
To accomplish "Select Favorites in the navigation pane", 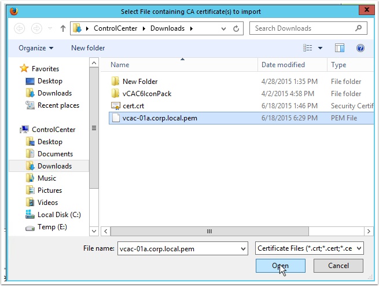I will 45,69.
